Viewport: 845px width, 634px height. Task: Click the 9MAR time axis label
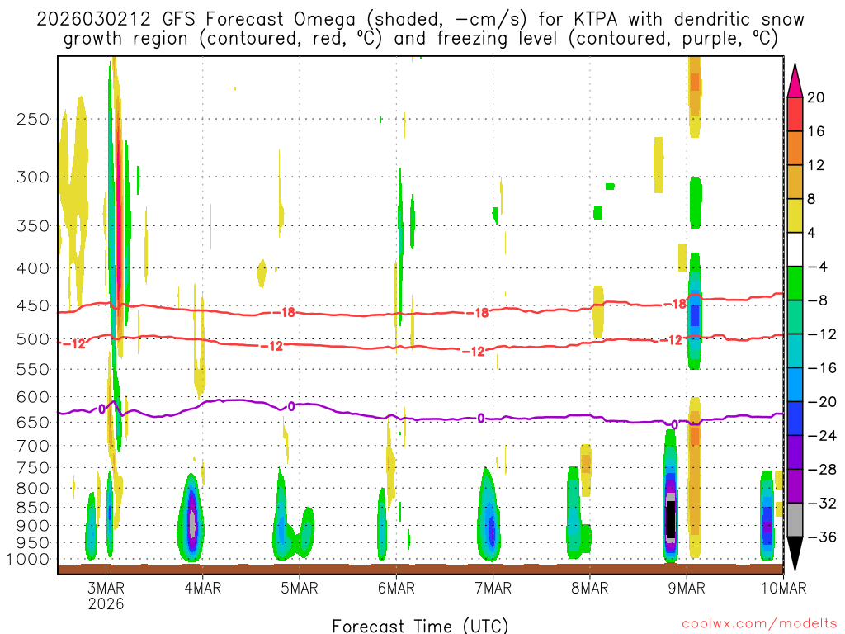click(x=687, y=588)
